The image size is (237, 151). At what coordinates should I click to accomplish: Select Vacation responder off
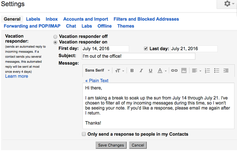[x=55, y=37]
